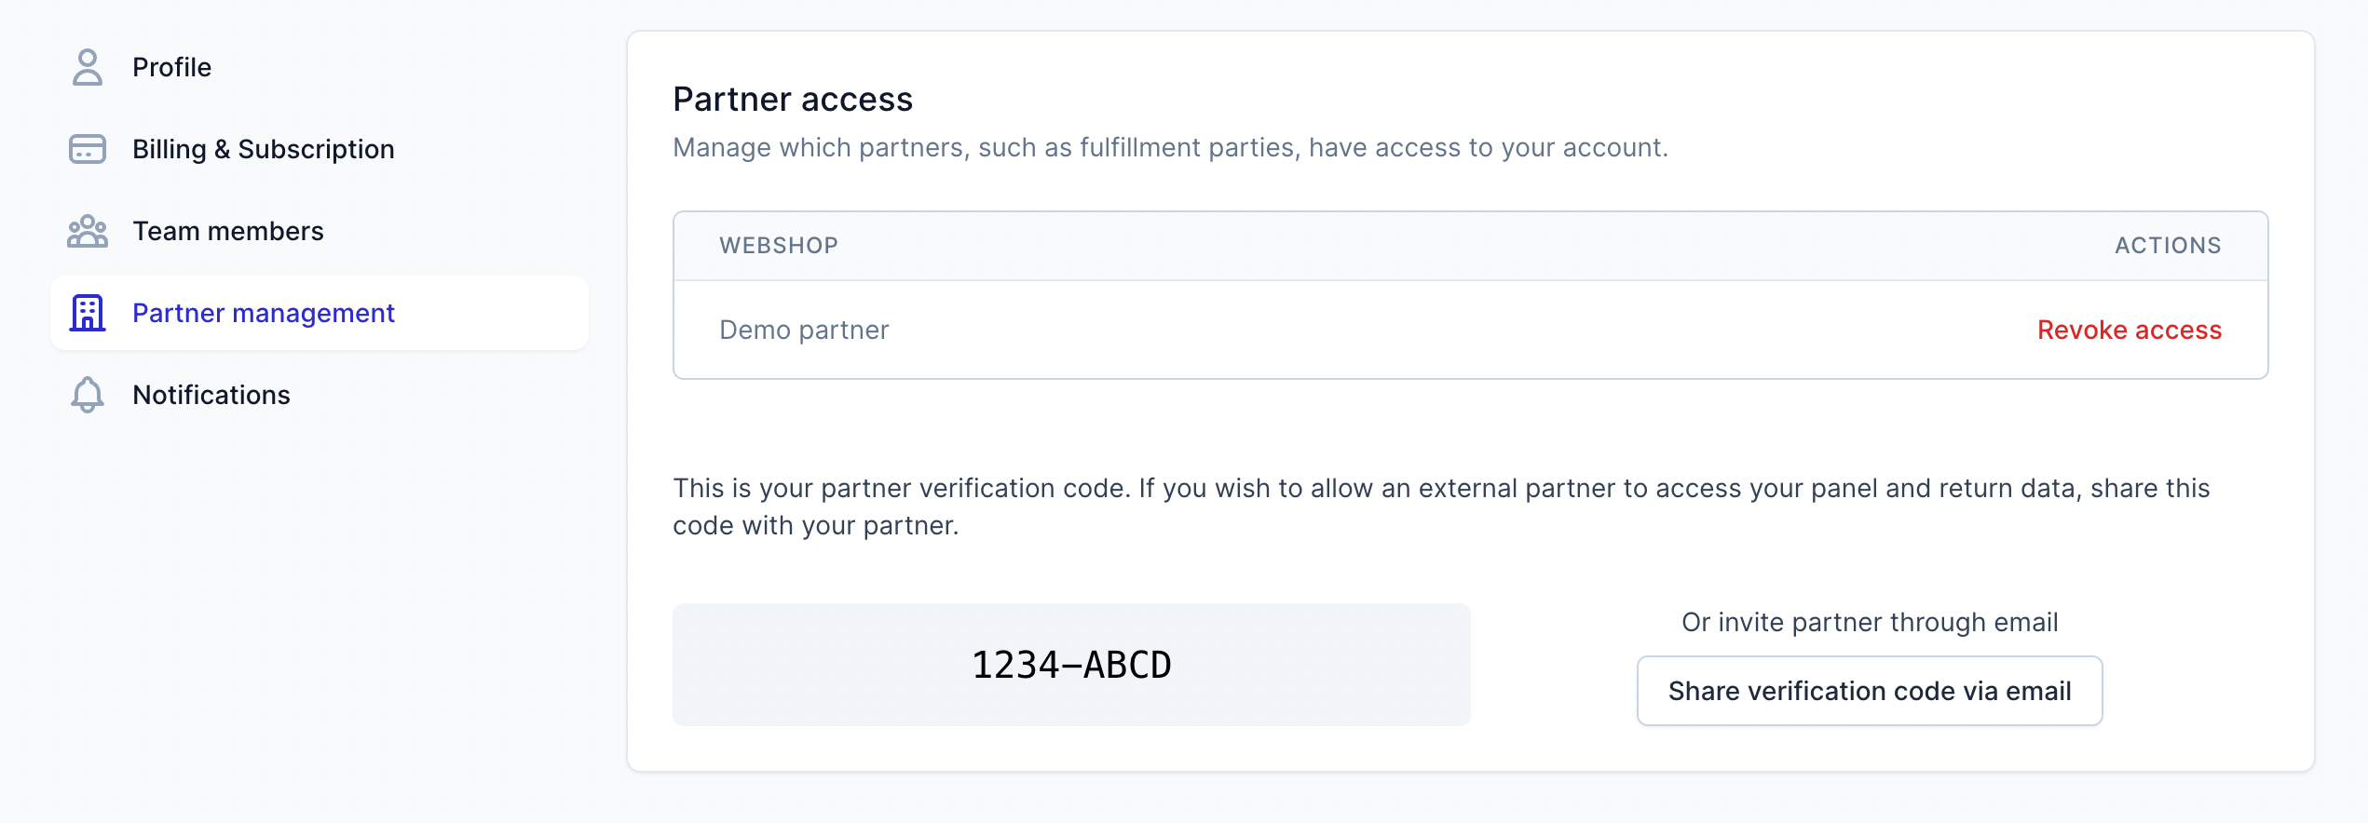Viewport: 2368px width, 823px height.
Task: Revoke access for Demo partner
Action: pos(2129,330)
